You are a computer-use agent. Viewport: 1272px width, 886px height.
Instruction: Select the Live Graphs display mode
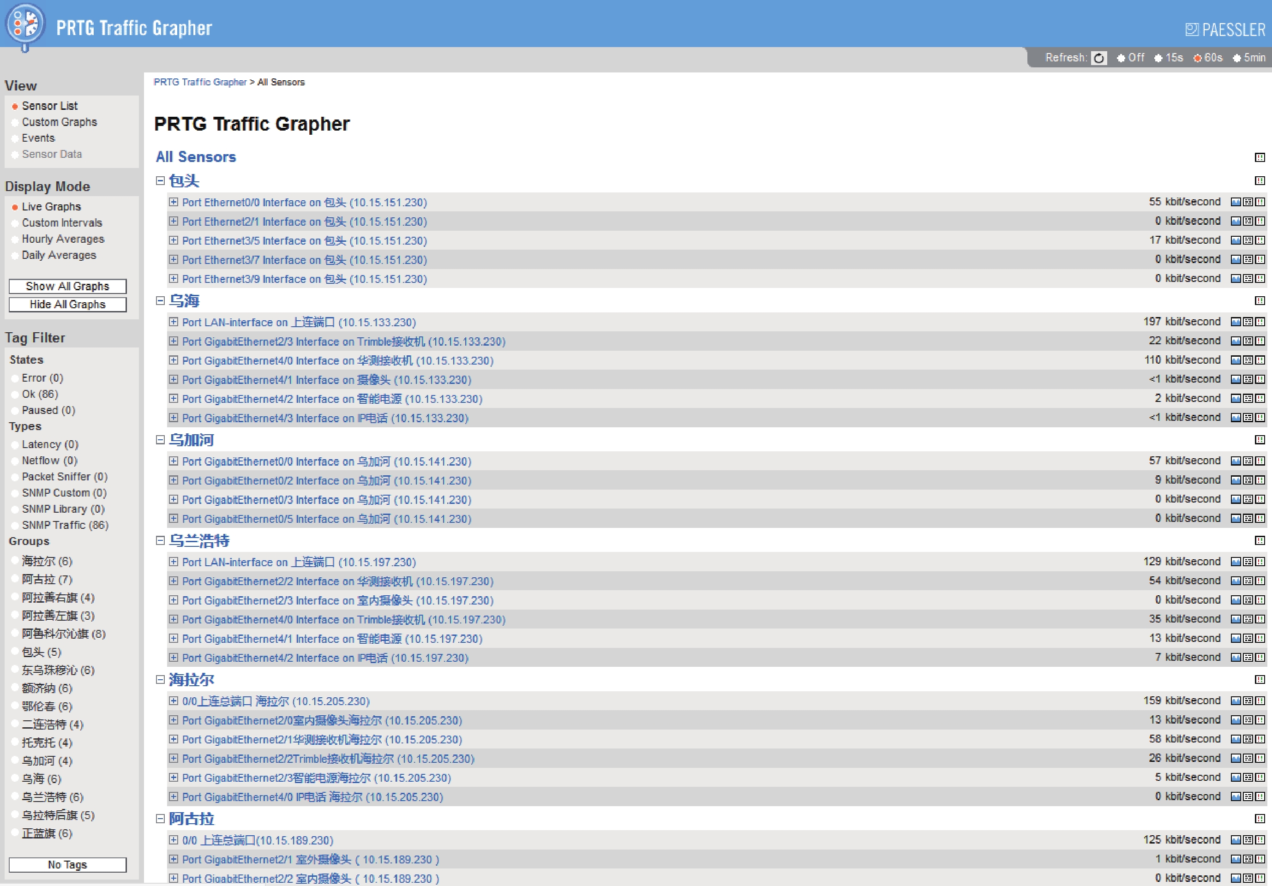click(x=51, y=207)
